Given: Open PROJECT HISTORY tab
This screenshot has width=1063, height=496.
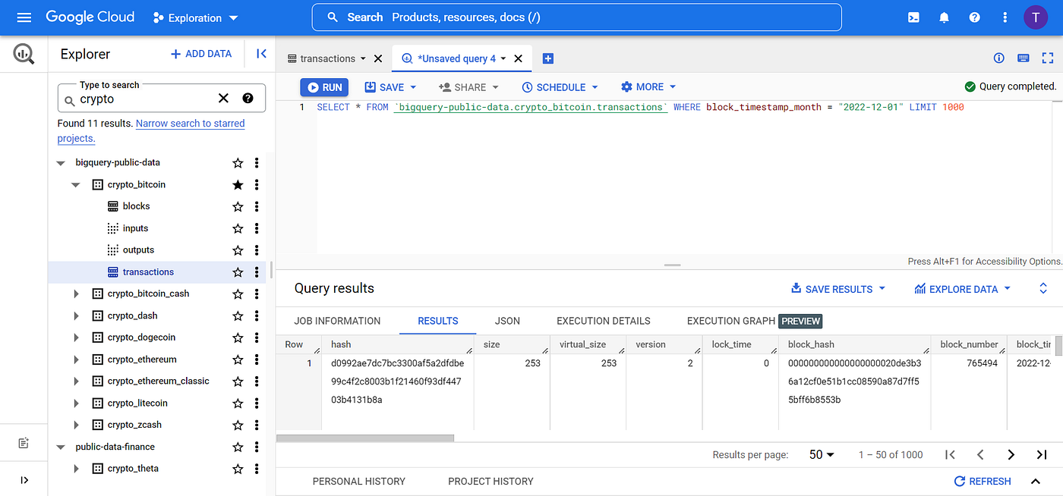Looking at the screenshot, I should click(x=490, y=481).
